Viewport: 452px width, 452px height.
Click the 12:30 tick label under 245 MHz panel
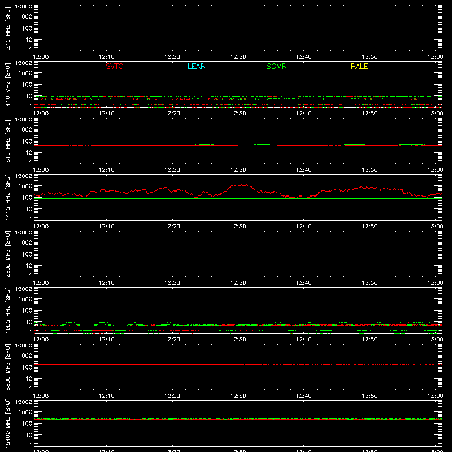click(x=238, y=57)
